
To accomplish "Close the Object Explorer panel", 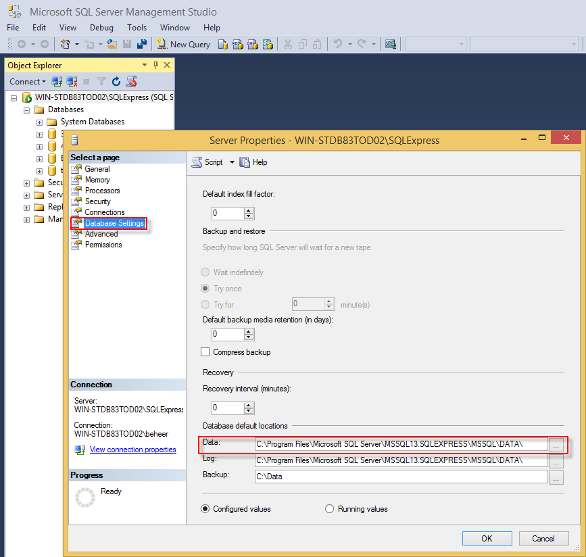I will coord(167,65).
